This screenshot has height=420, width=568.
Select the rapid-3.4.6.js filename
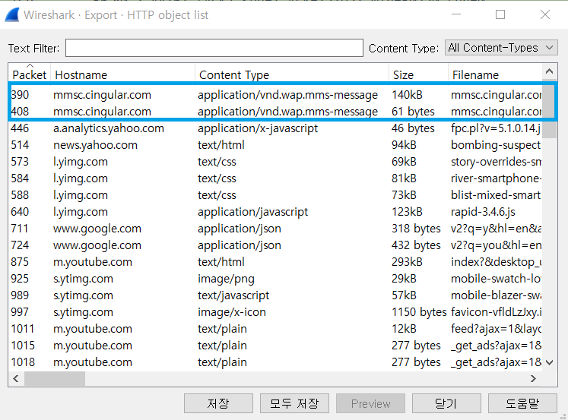(x=483, y=212)
